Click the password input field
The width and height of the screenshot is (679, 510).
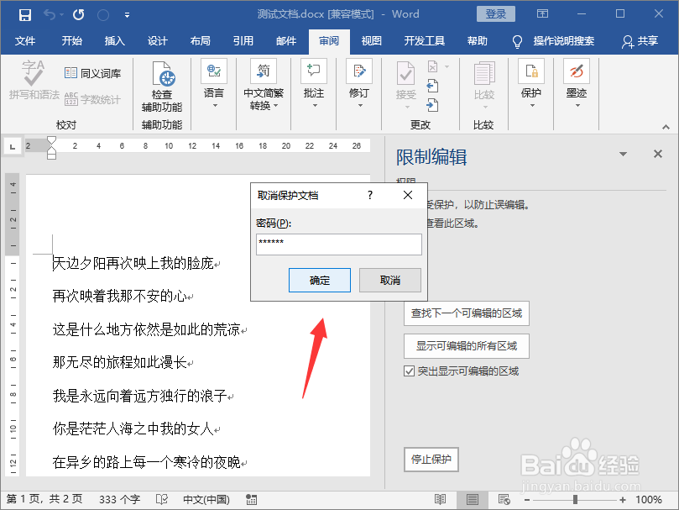pyautogui.click(x=338, y=244)
